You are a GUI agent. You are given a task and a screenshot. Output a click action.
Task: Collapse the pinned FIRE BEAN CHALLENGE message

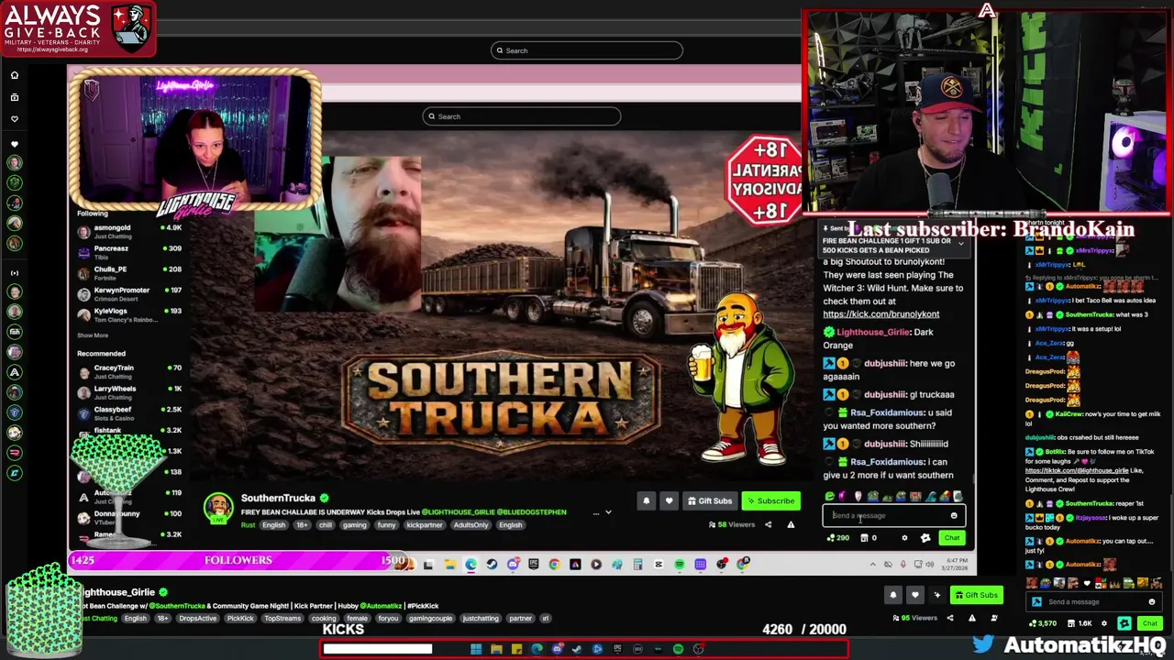[x=961, y=244]
